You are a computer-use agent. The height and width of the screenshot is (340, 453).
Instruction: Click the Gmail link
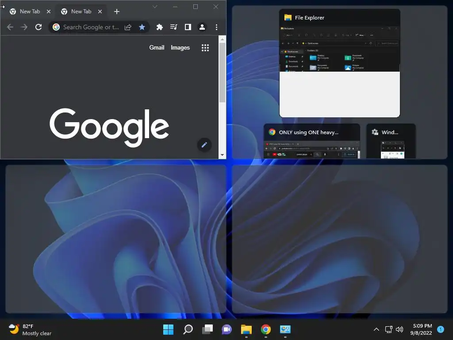pos(157,48)
